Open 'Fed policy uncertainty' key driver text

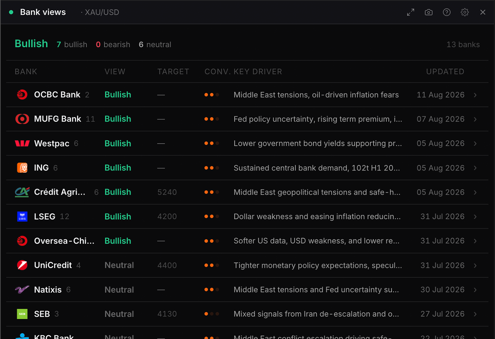pyautogui.click(x=318, y=119)
